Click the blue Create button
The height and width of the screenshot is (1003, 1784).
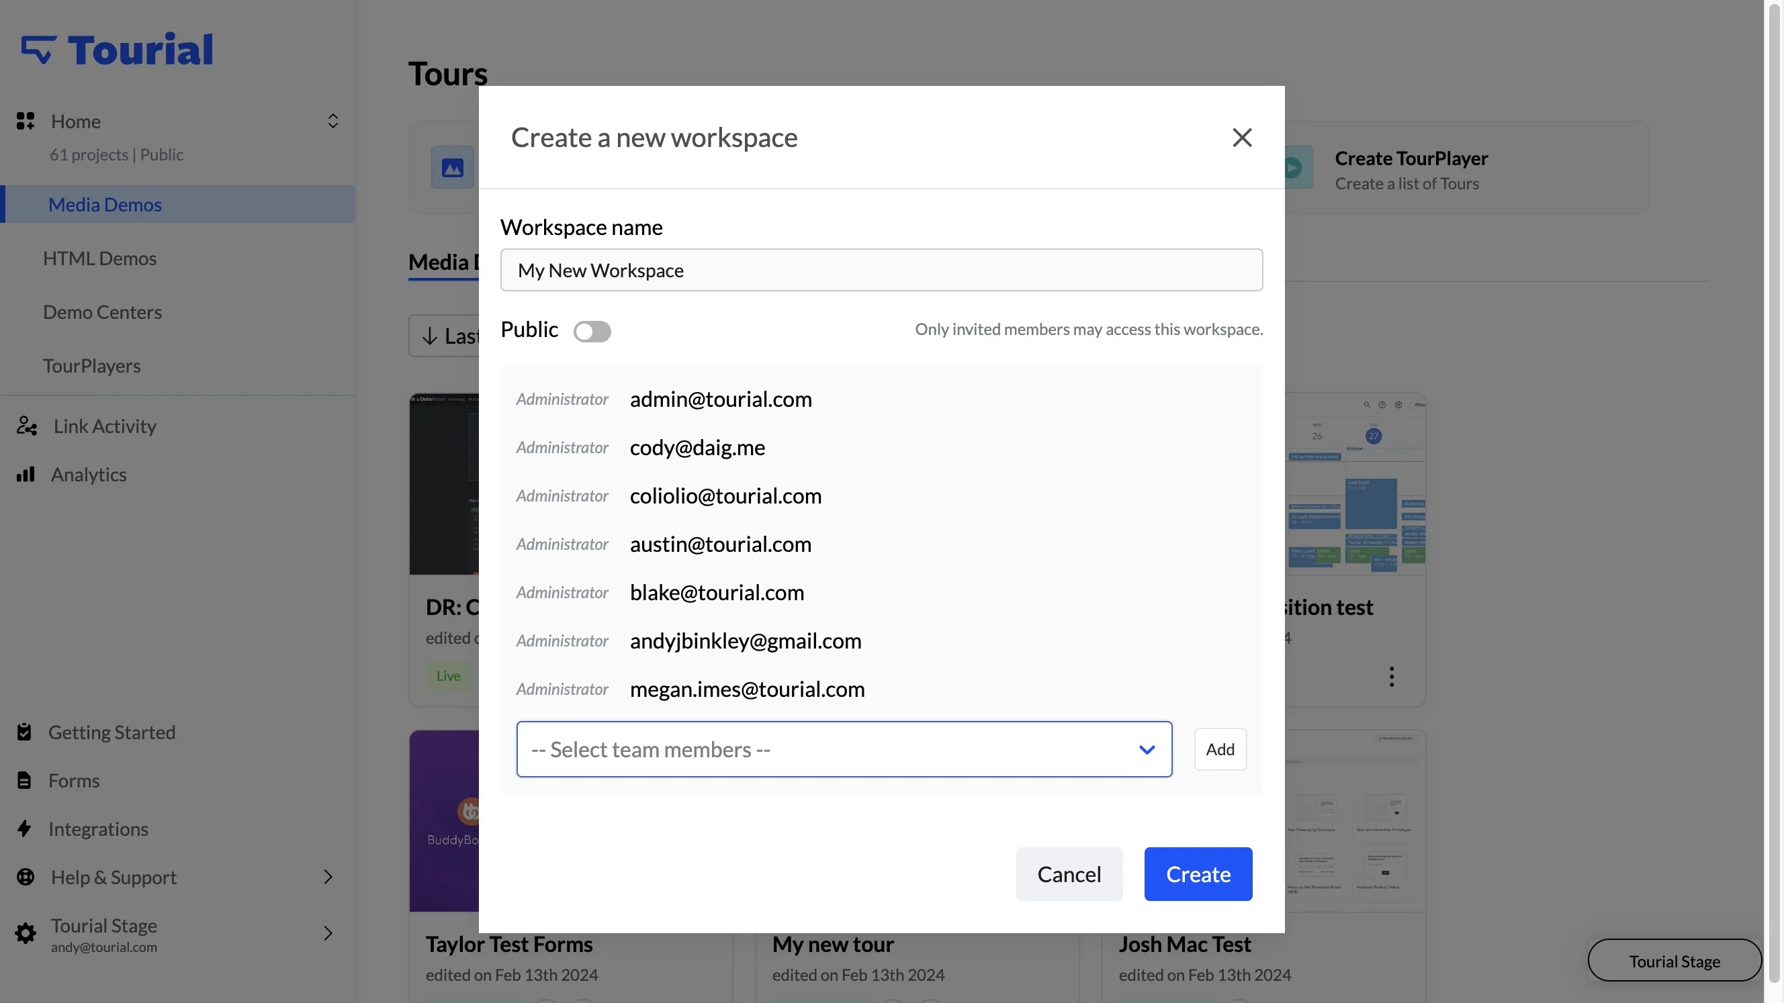pyautogui.click(x=1198, y=873)
